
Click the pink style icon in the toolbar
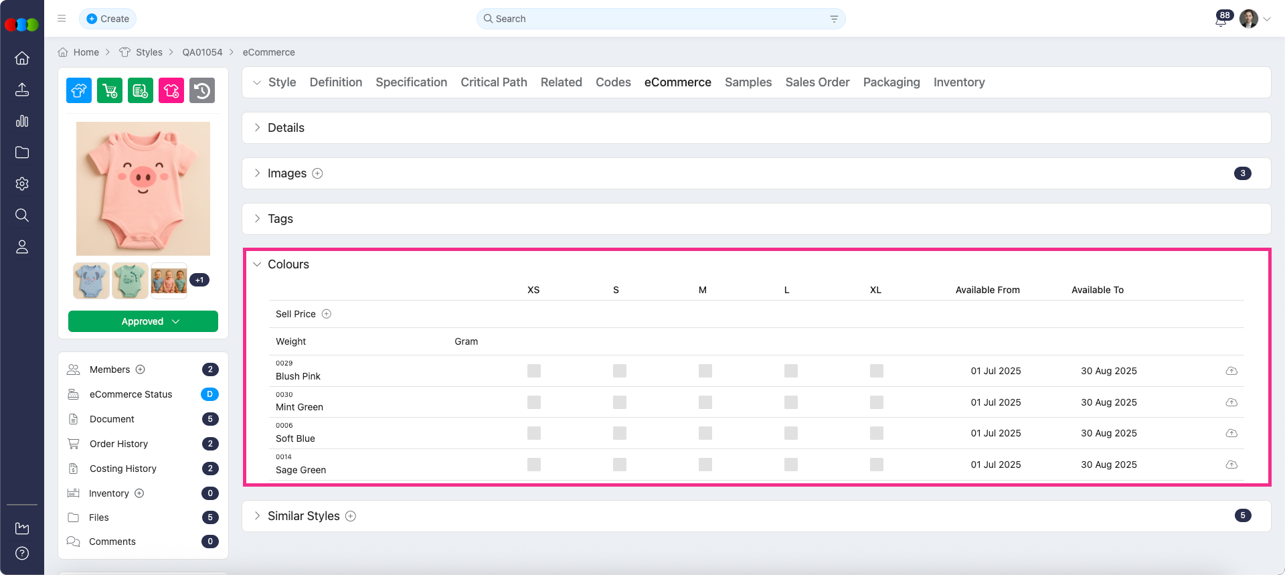click(171, 90)
